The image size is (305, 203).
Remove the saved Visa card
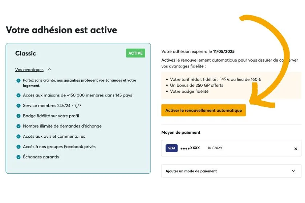coord(296,149)
